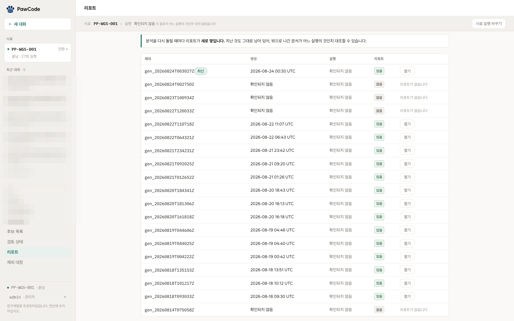The image size is (514, 321).
Task: Click 열기 in the gen_20260818T093033Z row
Action: 407,297
